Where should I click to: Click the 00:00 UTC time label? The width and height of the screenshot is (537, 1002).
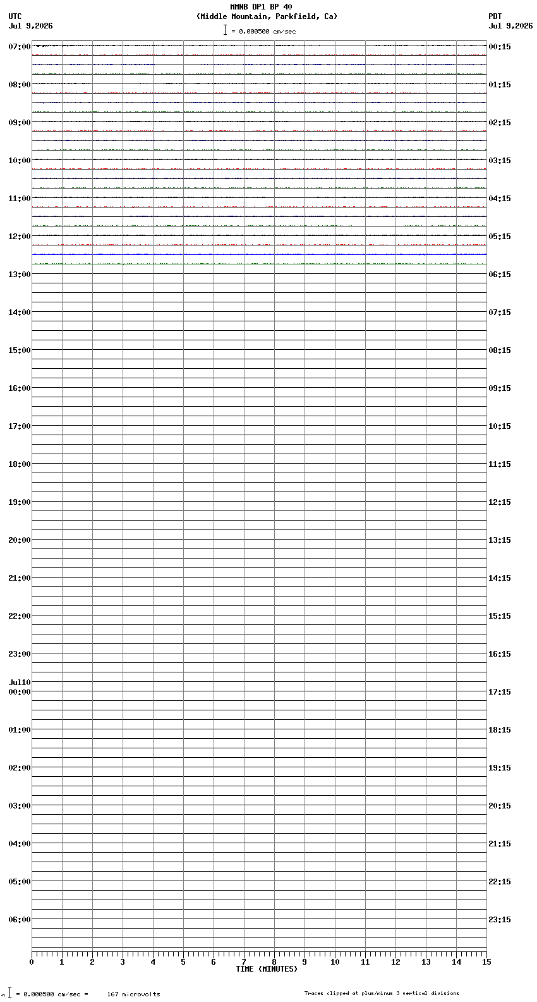(x=20, y=692)
